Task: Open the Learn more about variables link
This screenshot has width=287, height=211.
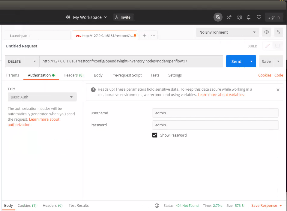Action: (x=221, y=95)
